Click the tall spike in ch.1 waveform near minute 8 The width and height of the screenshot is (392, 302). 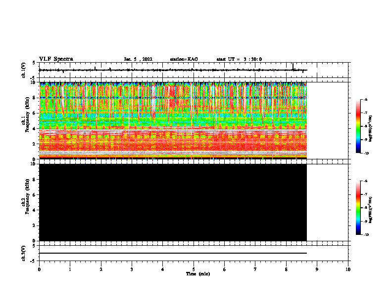[x=293, y=67]
